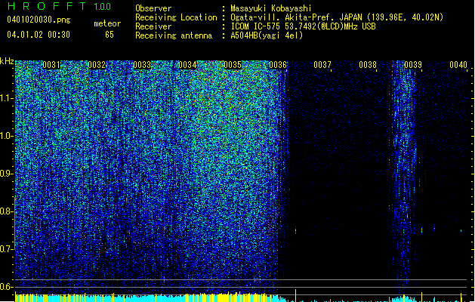Click the ICOM IC-575 receiver text
The image size is (475, 302).
click(x=303, y=26)
